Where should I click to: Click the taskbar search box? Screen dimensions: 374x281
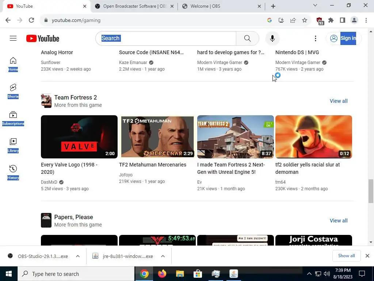76,274
